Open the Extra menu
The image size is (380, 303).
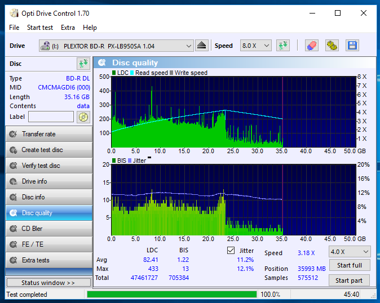[x=68, y=28]
